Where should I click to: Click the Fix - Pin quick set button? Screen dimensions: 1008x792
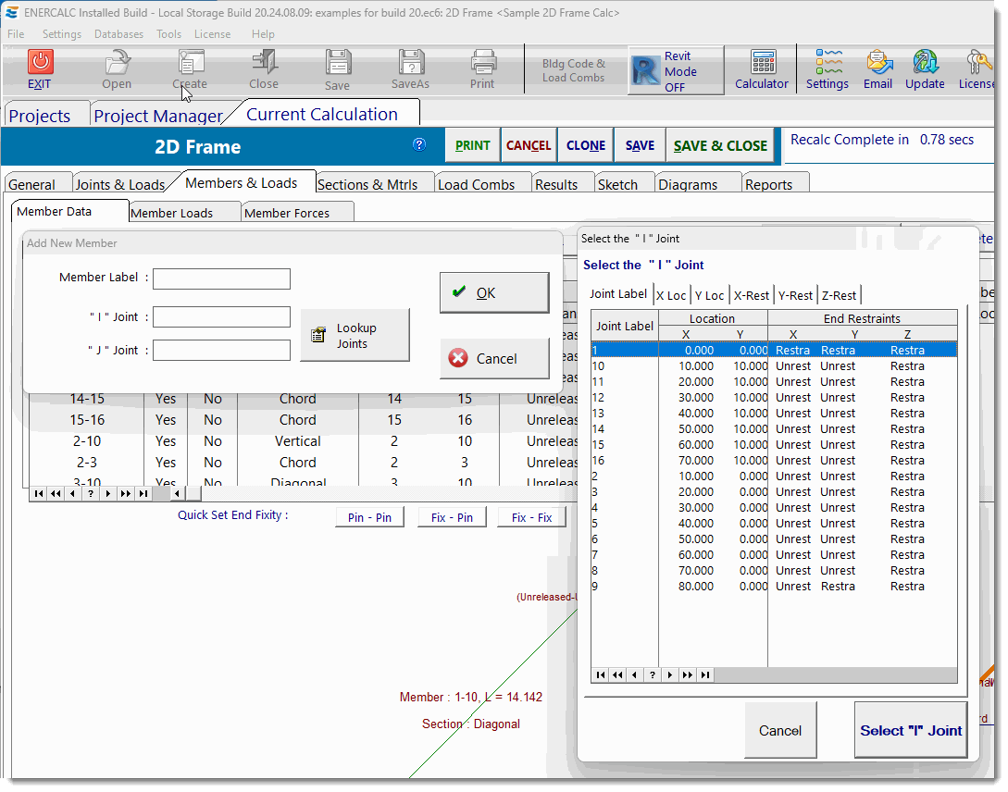[452, 517]
